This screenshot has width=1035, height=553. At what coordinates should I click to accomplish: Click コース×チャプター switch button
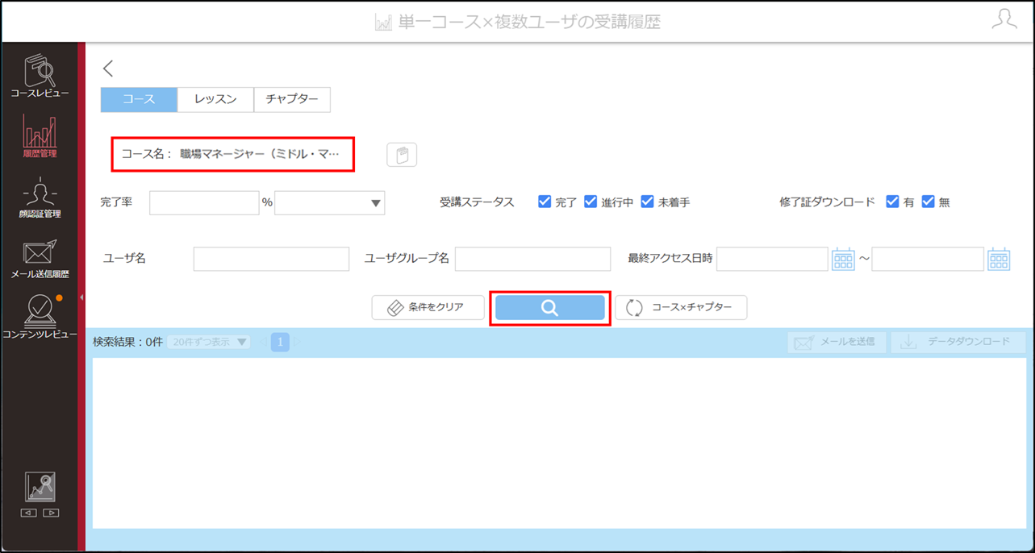click(x=681, y=308)
